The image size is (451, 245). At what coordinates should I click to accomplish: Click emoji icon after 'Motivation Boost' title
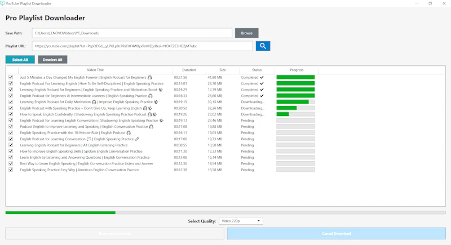point(161,90)
